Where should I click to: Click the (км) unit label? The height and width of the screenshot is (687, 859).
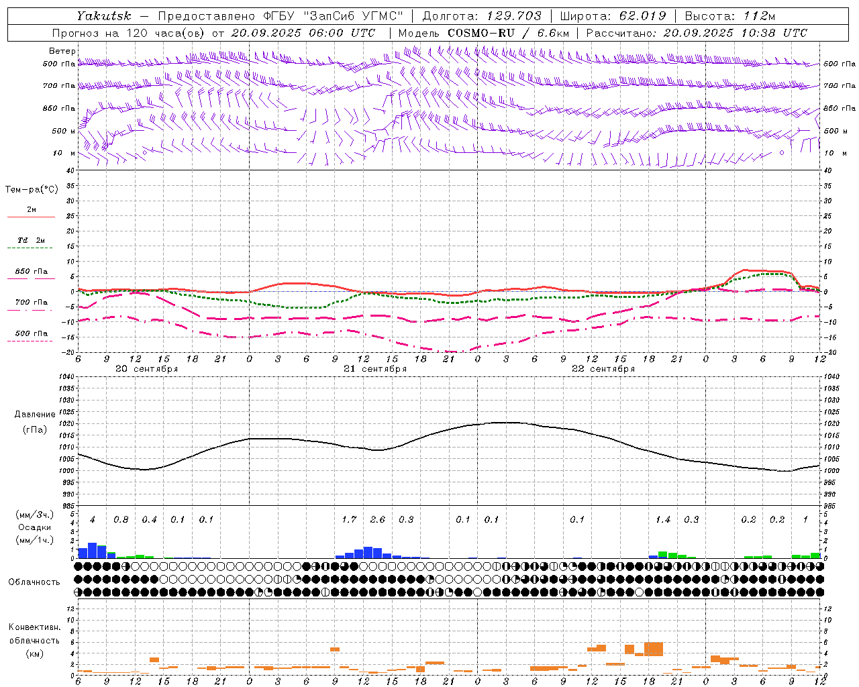(x=35, y=653)
